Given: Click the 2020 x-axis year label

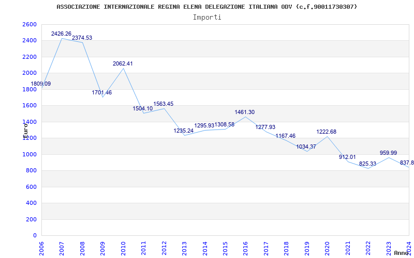Looking at the screenshot, I should click(328, 249).
